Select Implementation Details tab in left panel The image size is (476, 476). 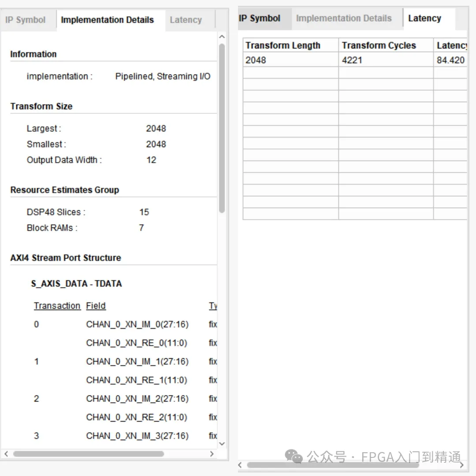(x=108, y=20)
